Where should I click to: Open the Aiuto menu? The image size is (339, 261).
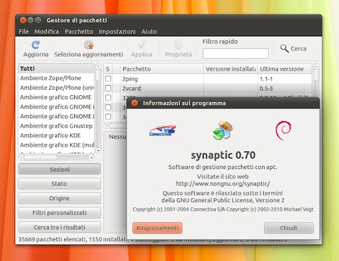(x=149, y=32)
